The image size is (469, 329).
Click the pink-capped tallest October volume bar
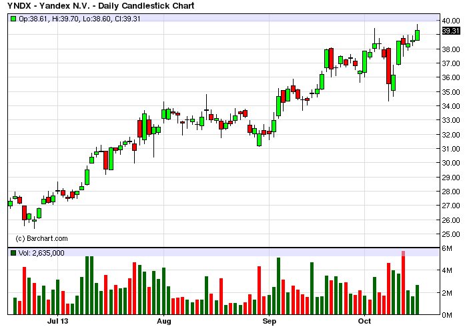[403, 283]
